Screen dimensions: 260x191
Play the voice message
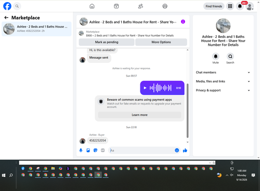click(145, 88)
